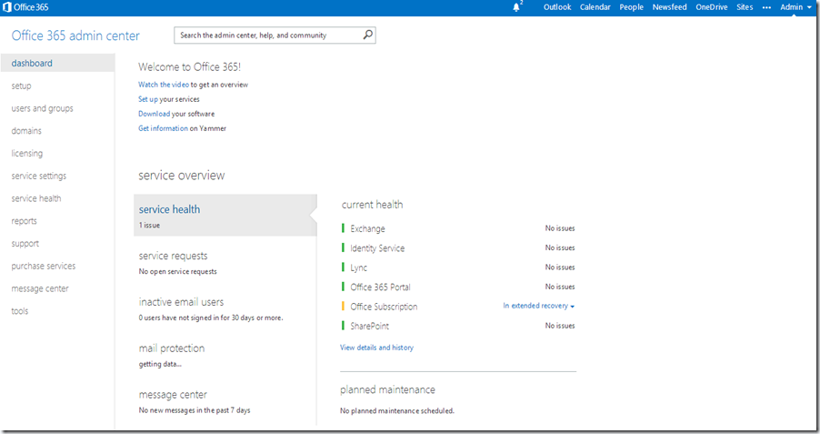Click the green status bar beside Exchange

pyautogui.click(x=343, y=227)
